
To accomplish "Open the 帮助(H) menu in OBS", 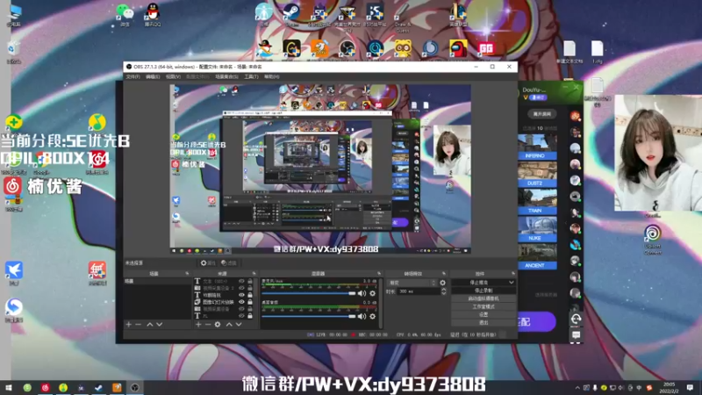I will tap(272, 77).
